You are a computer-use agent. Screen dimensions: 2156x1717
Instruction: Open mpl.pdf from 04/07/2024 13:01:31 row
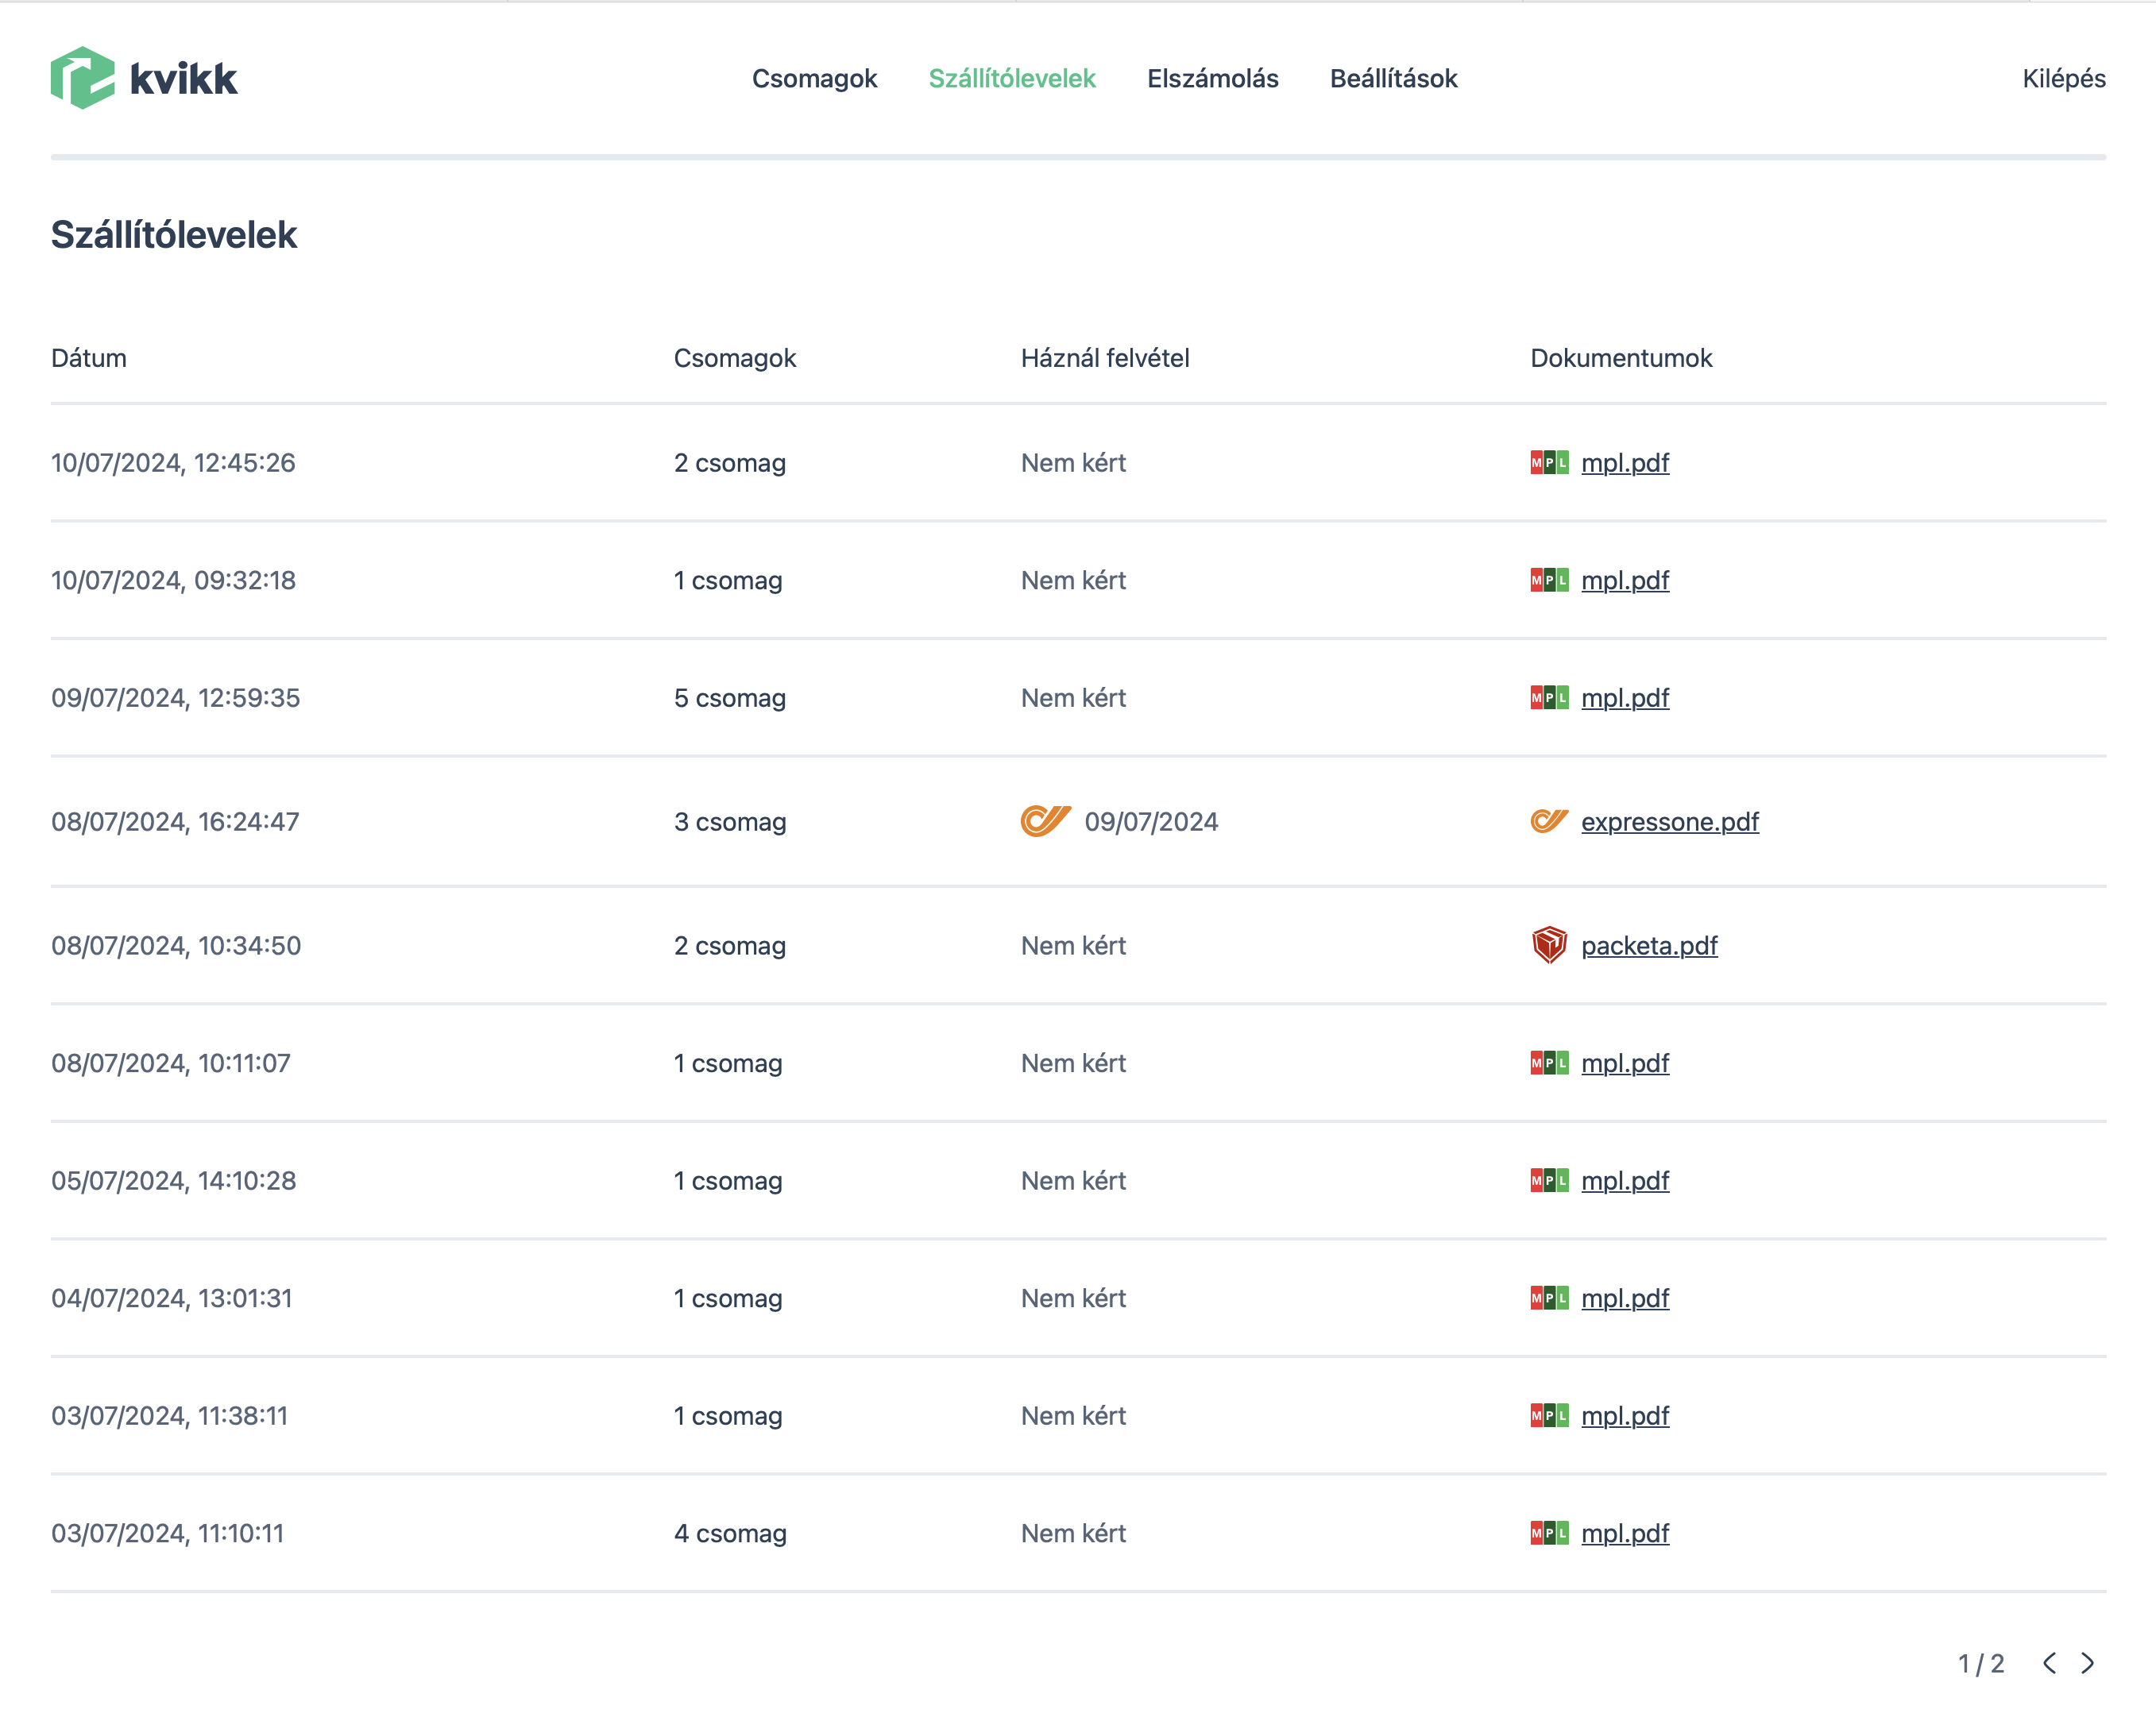coord(1625,1299)
